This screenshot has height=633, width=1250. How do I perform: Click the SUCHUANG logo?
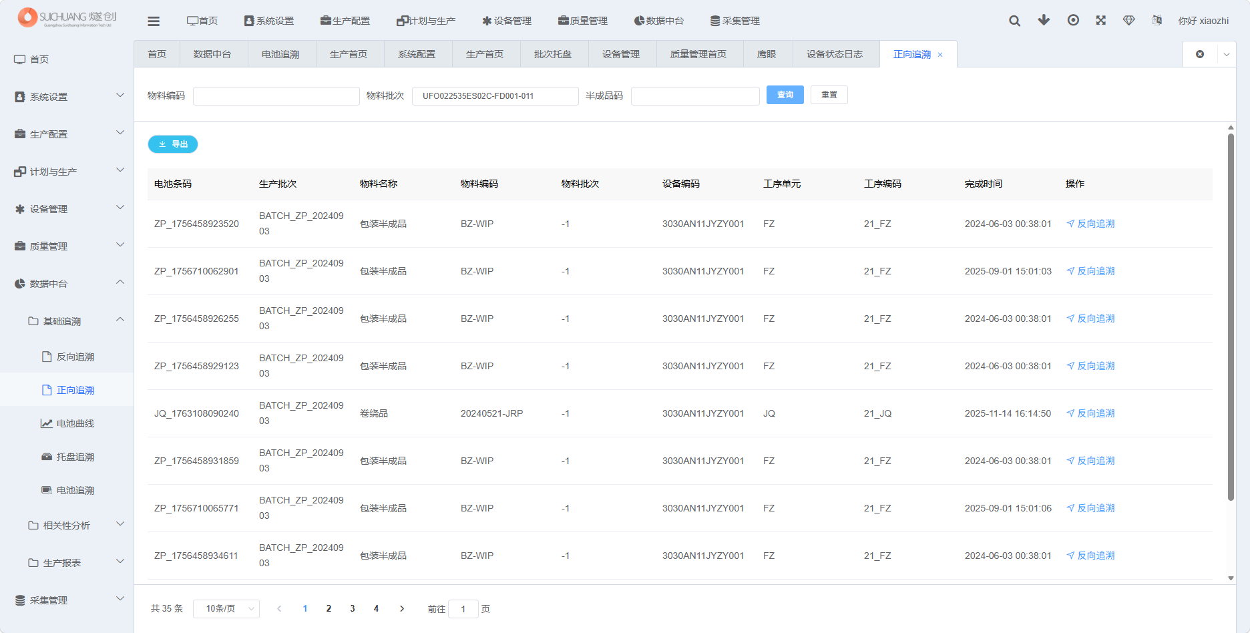pos(67,17)
